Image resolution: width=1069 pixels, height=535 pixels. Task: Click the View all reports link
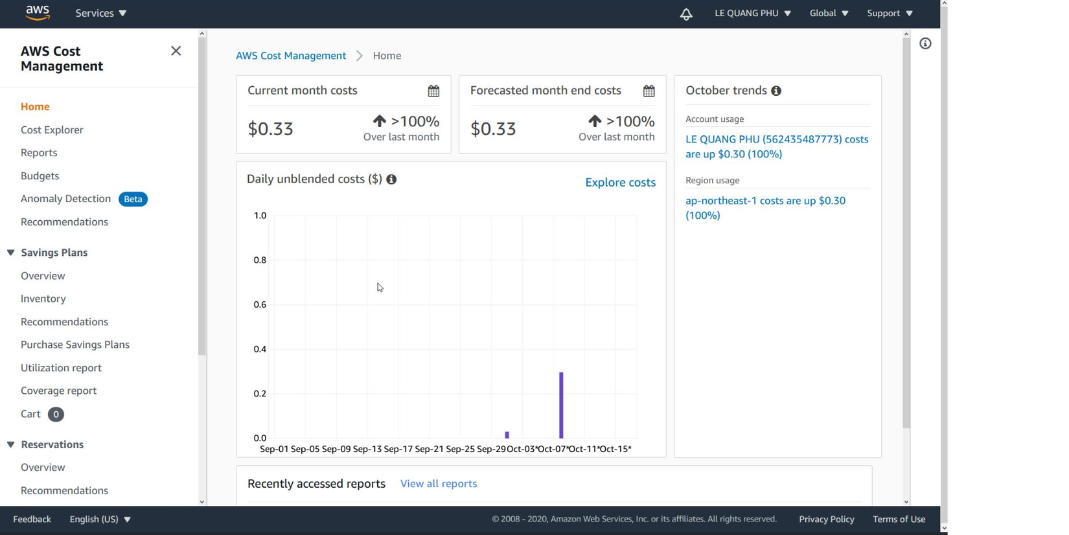439,484
